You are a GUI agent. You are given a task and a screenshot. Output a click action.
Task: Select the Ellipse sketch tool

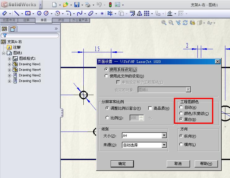click(x=91, y=14)
